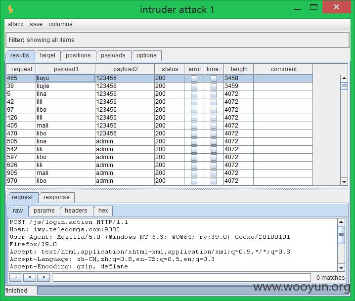Viewport: 355px width, 301px height.
Task: Select the liuyu payload cell
Action: click(x=65, y=78)
